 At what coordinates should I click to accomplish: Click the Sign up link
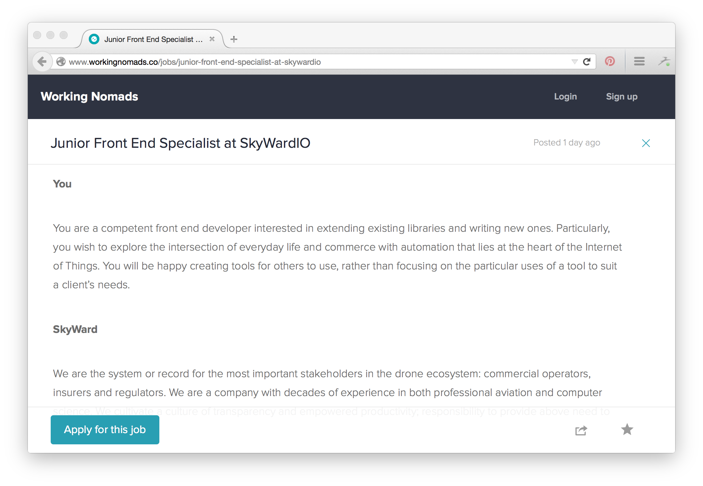622,97
